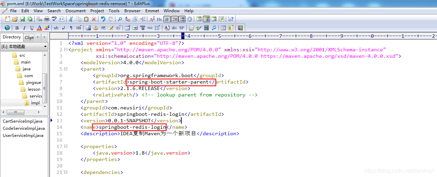Open CodeServiceImpl.java in file list
437x177 pixels.
(x=23, y=128)
